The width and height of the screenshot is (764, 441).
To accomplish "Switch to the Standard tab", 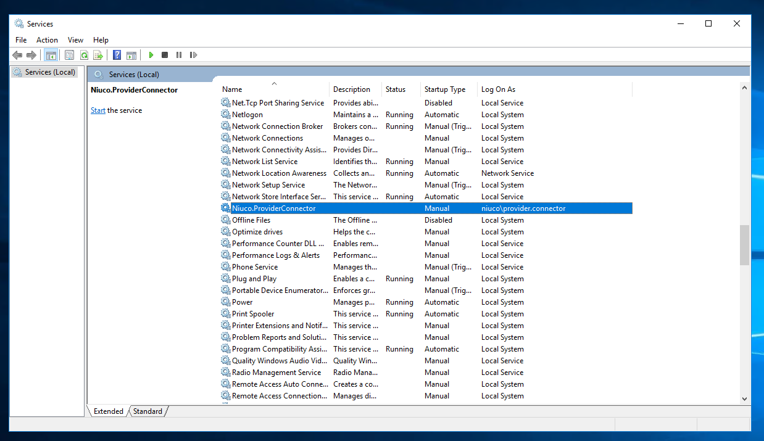I will (147, 411).
